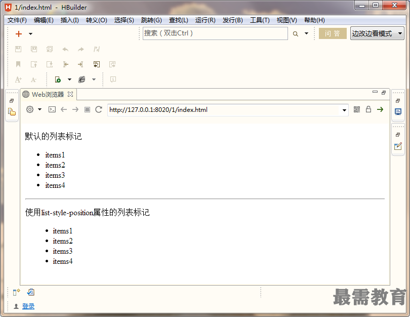Click items2 in the second list
The image size is (410, 317).
click(62, 241)
